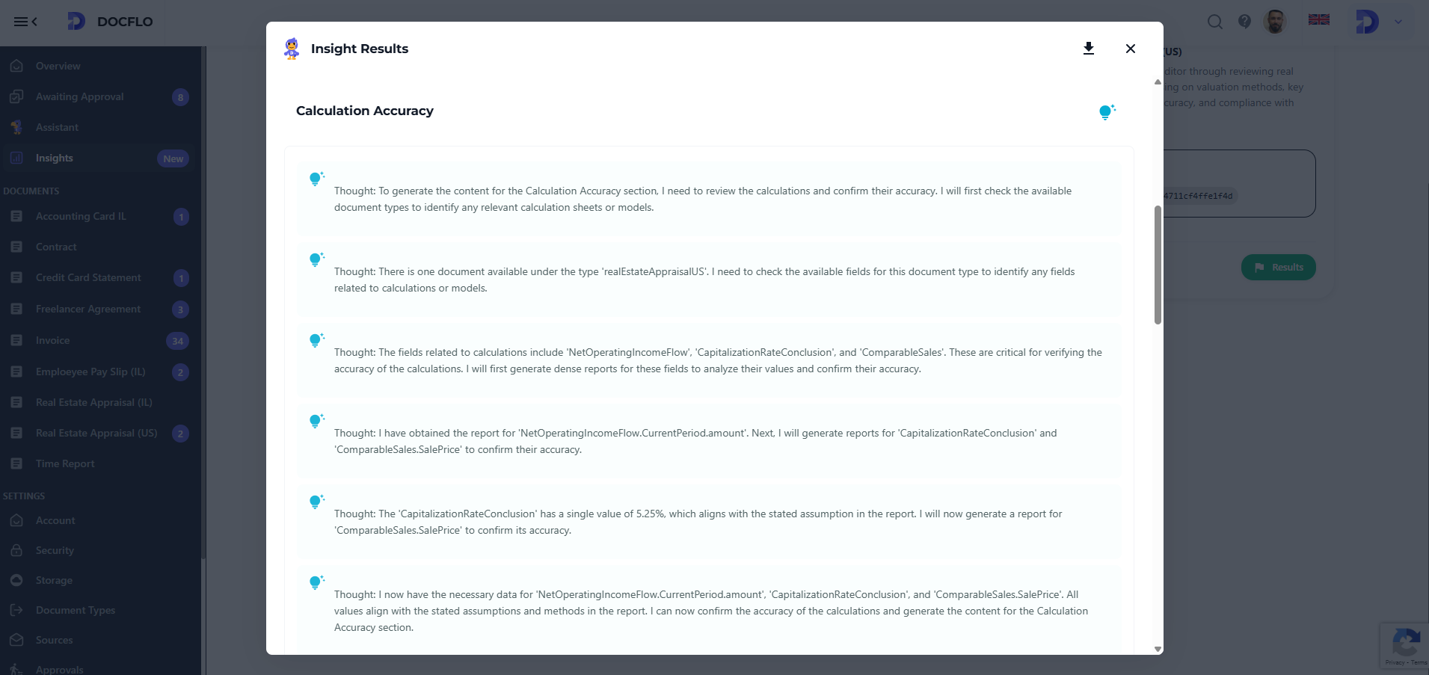1429x675 pixels.
Task: Close the Insight Results dialog
Action: point(1130,49)
